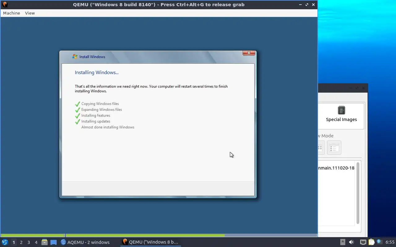Minimize the QEMU window

coord(301,5)
